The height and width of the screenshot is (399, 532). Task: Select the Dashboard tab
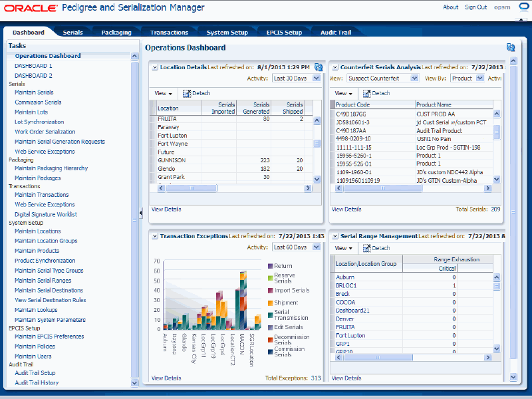[x=29, y=33]
